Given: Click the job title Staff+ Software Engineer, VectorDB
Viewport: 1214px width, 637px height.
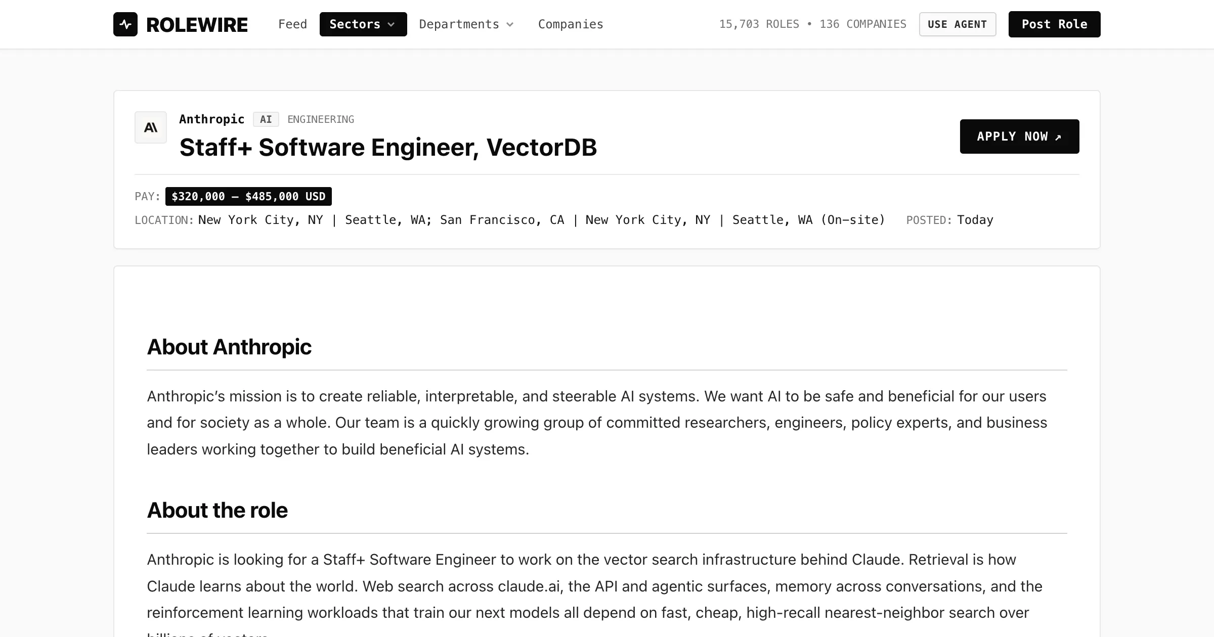Looking at the screenshot, I should pos(388,148).
